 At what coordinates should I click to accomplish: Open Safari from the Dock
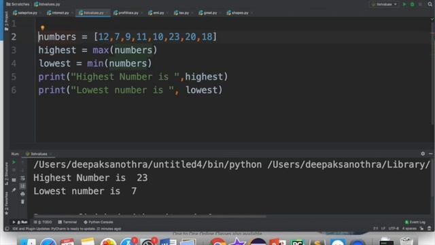coord(48,242)
